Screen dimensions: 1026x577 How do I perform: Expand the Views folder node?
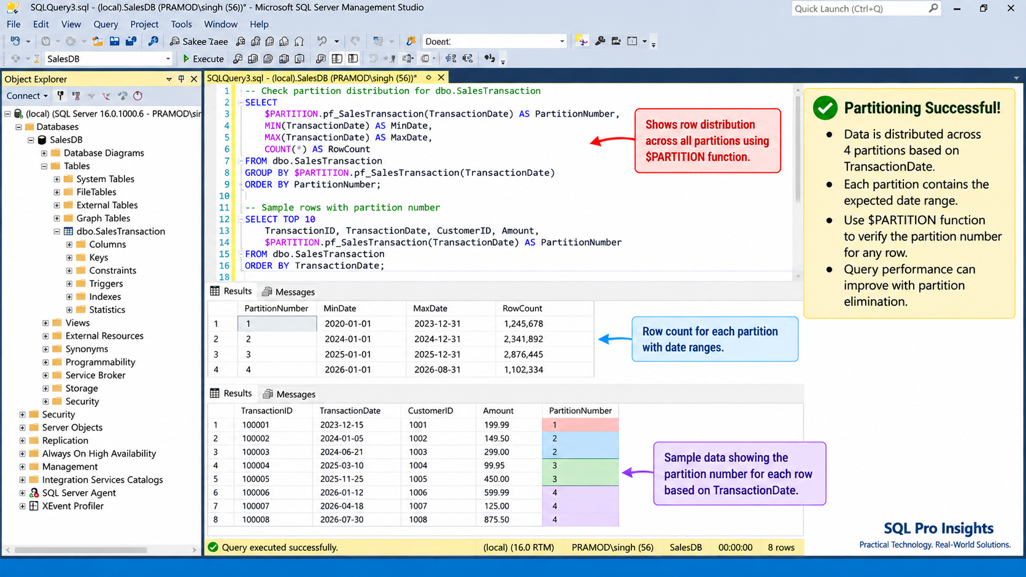(x=45, y=323)
